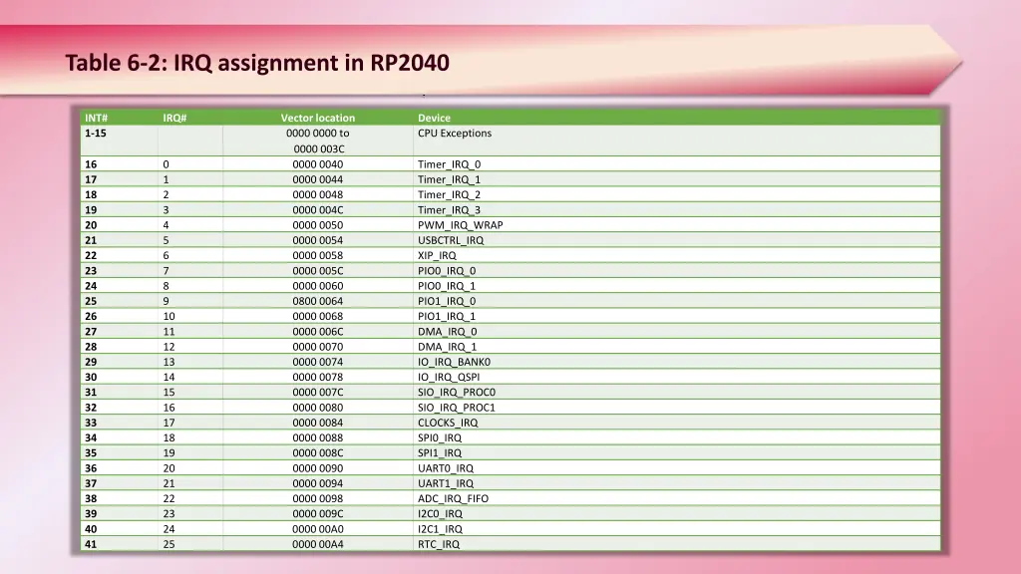Click the 'DMA_IRQ_1' device cell
1021x574 pixels.
point(448,346)
